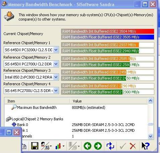160x153 pixels.
Task: Click the Float Buffered 2580 MB/s bar
Action: pyautogui.click(x=108, y=65)
